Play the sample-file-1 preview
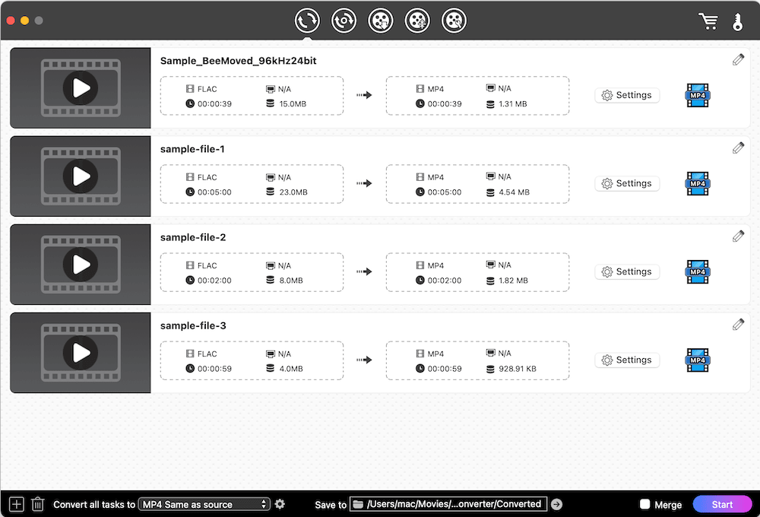The height and width of the screenshot is (517, 760). click(x=81, y=176)
